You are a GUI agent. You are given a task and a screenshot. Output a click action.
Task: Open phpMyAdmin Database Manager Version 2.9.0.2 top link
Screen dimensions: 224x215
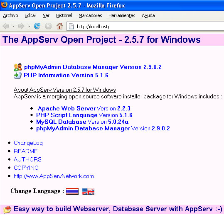pyautogui.click(x=93, y=67)
